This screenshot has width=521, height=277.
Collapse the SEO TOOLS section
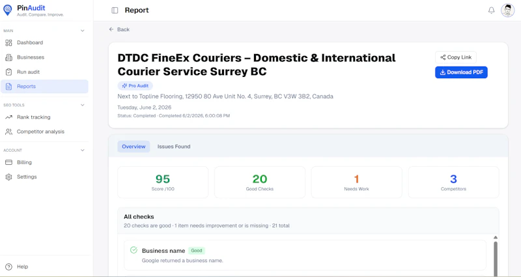pyautogui.click(x=83, y=105)
